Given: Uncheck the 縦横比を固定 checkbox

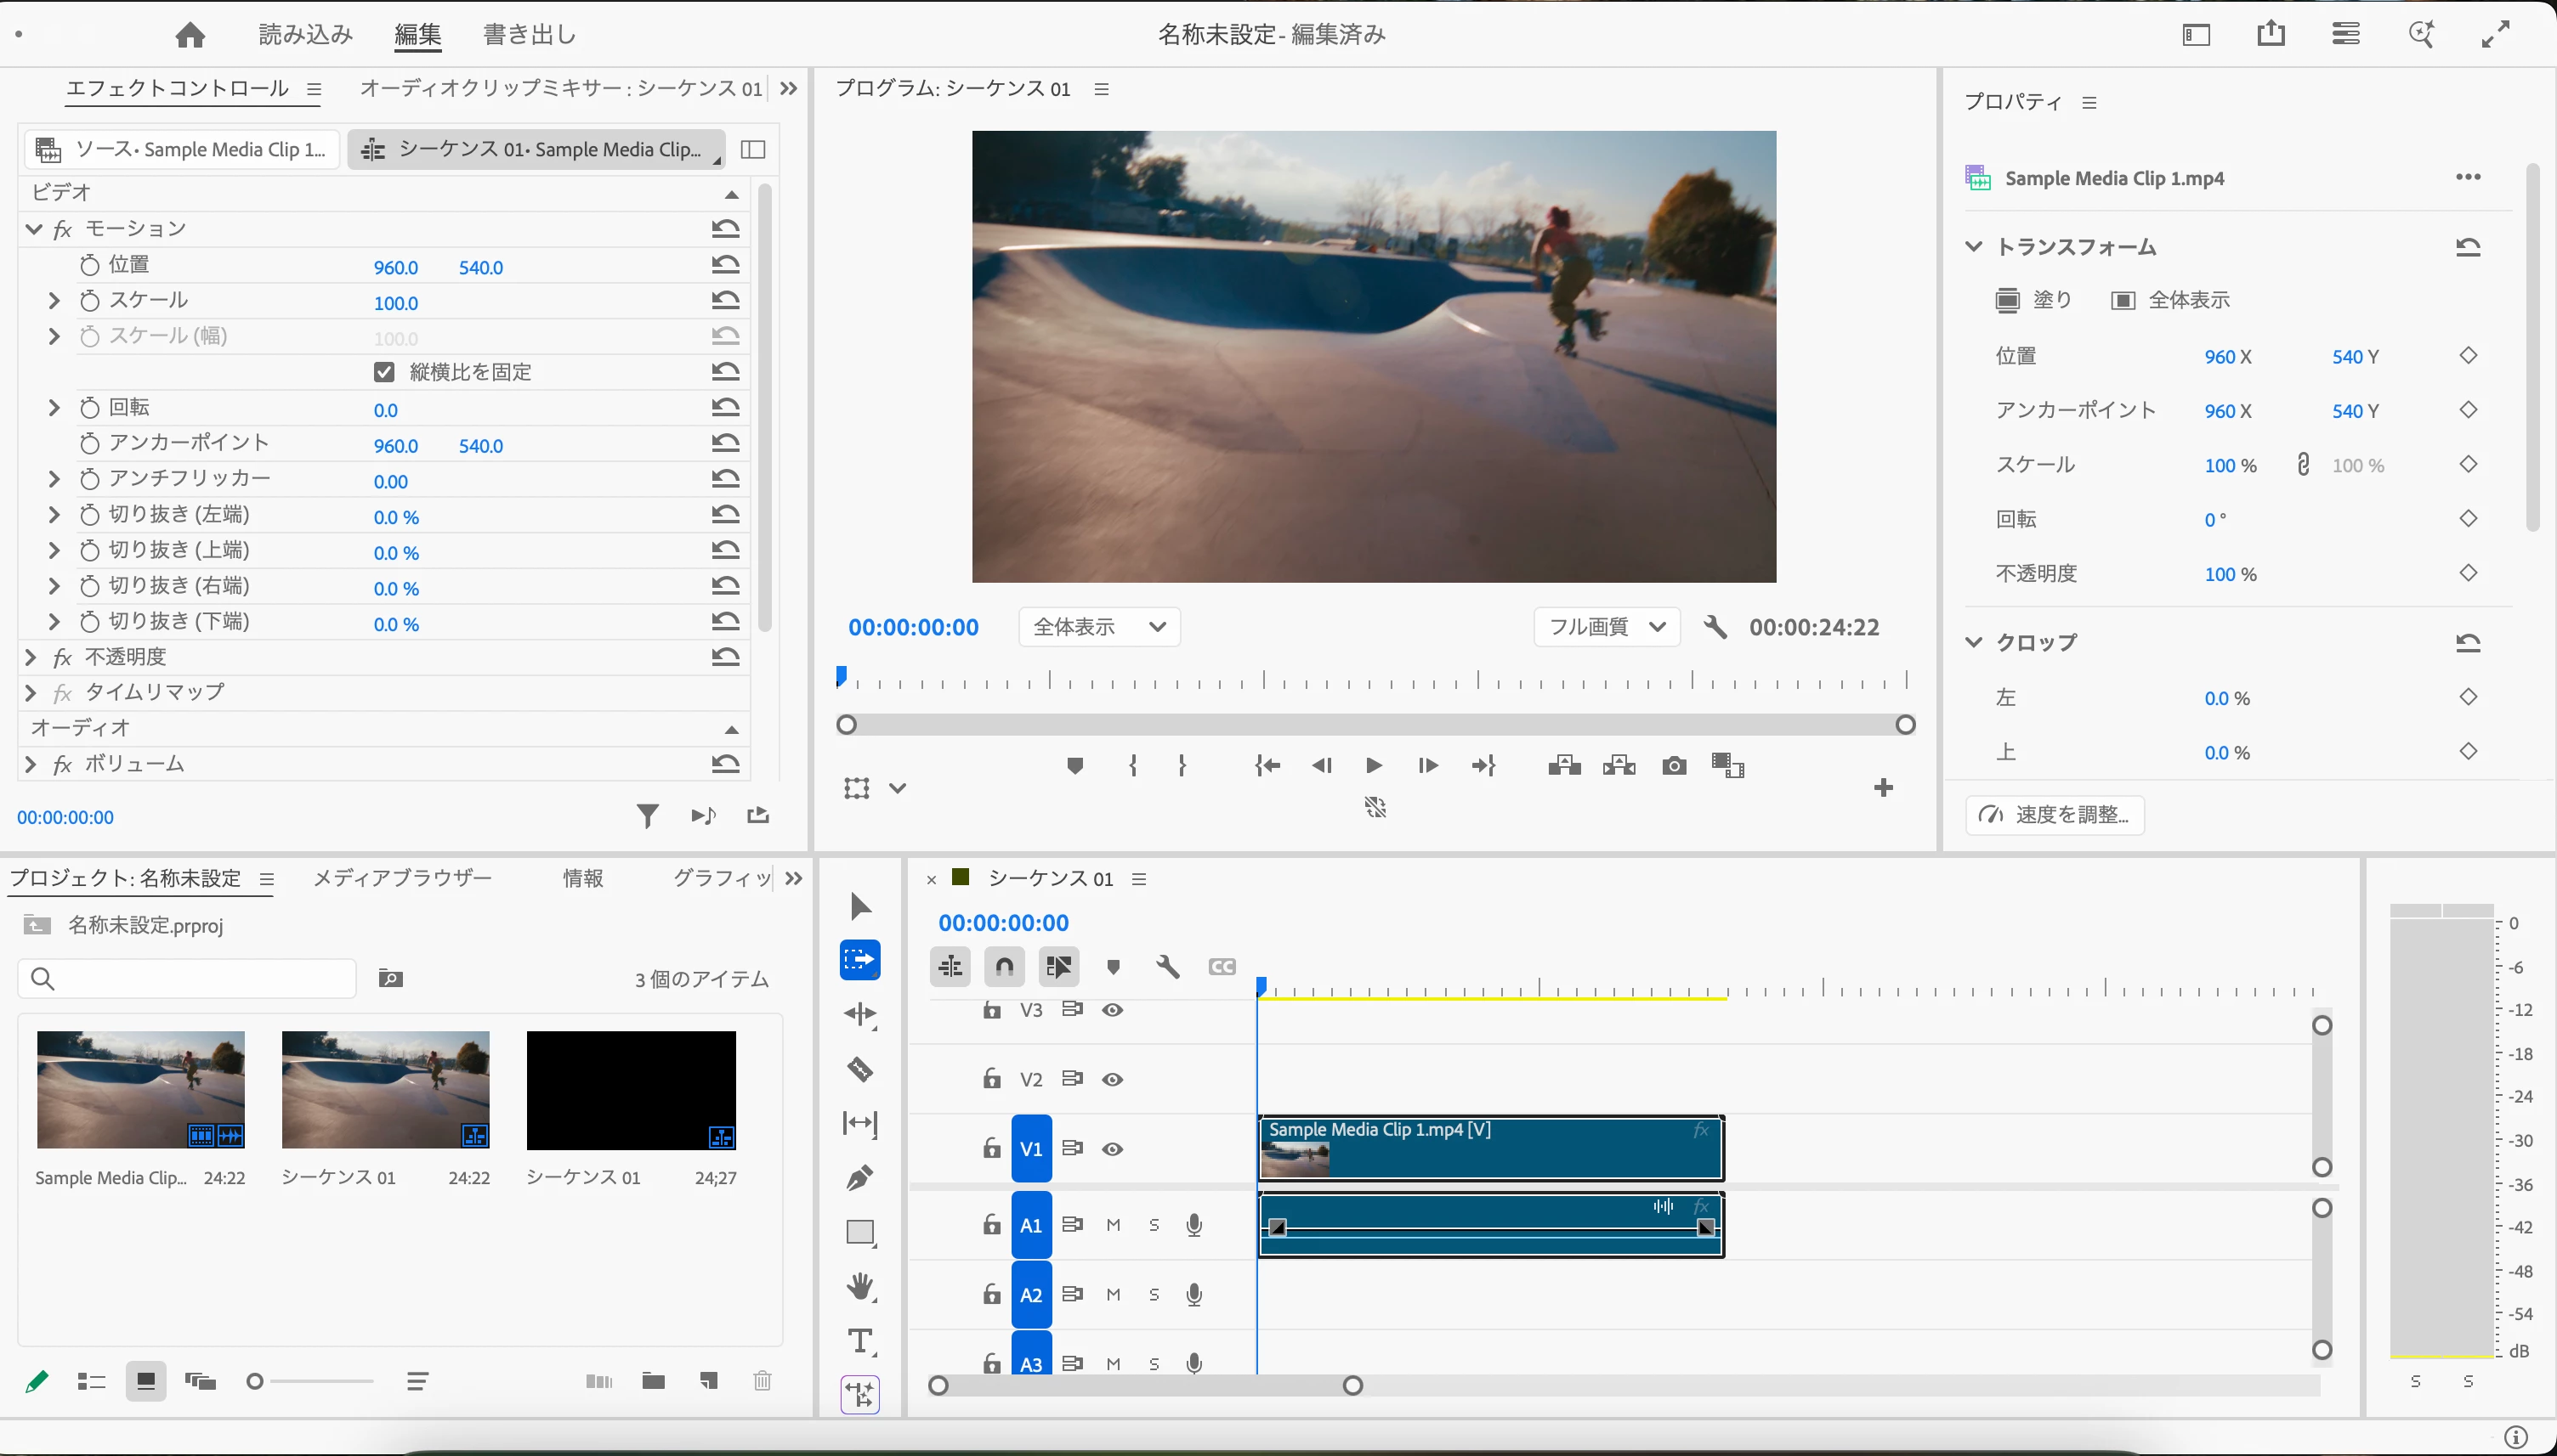Looking at the screenshot, I should pos(384,372).
